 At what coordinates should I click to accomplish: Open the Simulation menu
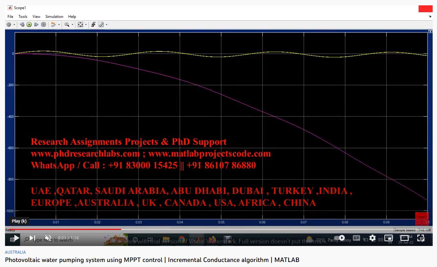point(54,17)
